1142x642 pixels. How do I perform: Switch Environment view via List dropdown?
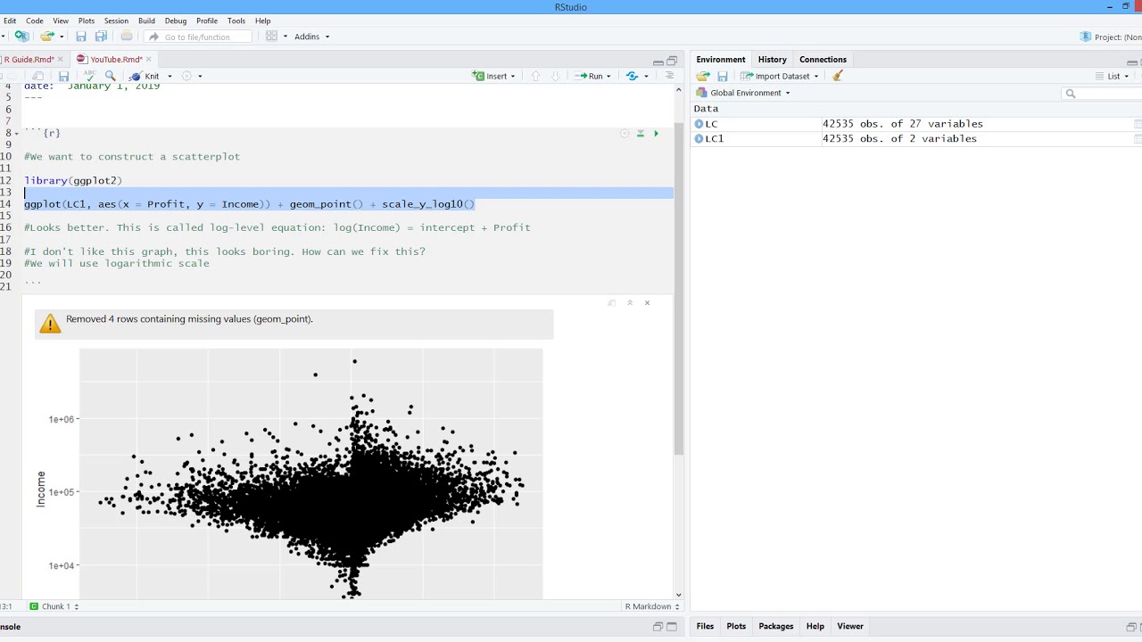pyautogui.click(x=1113, y=76)
